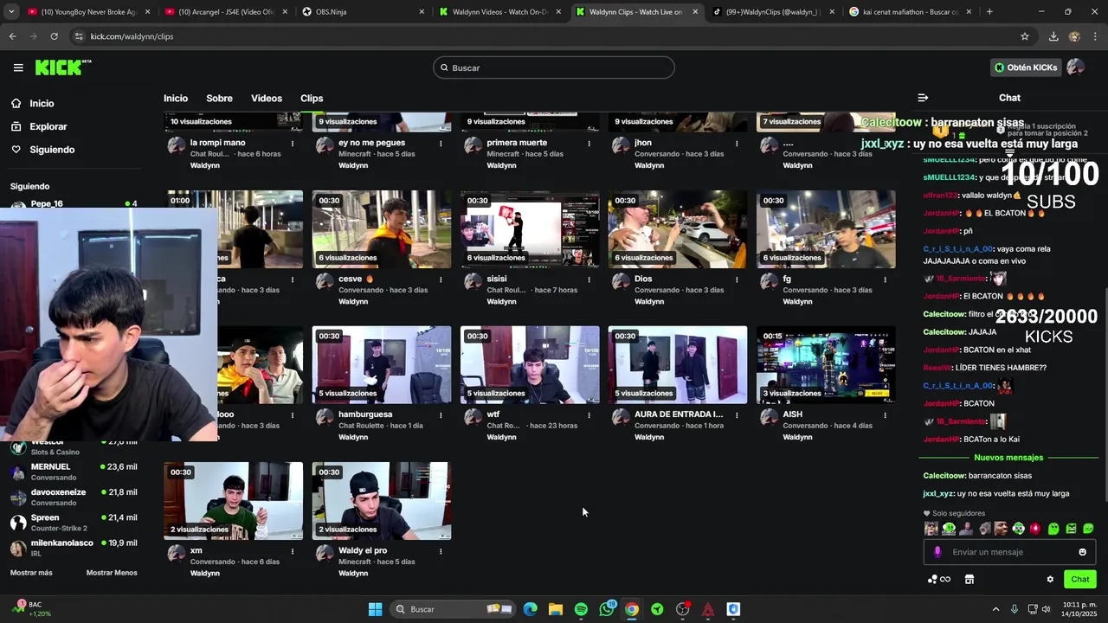The width and height of the screenshot is (1108, 623).
Task: Open File Explorer from the taskbar
Action: click(556, 609)
